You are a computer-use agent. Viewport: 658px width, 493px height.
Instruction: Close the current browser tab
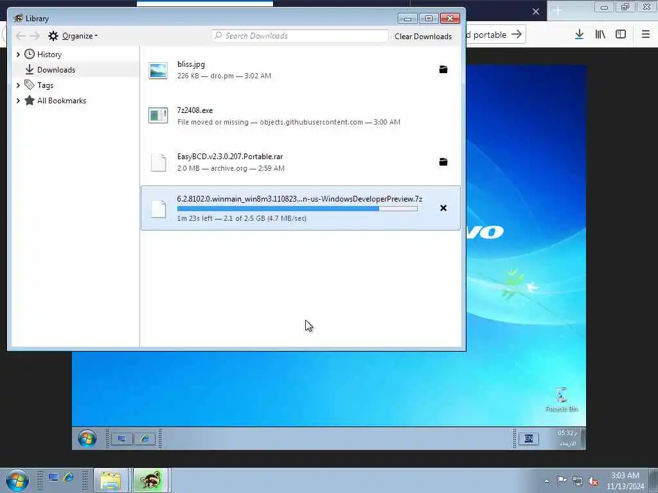pyautogui.click(x=536, y=12)
